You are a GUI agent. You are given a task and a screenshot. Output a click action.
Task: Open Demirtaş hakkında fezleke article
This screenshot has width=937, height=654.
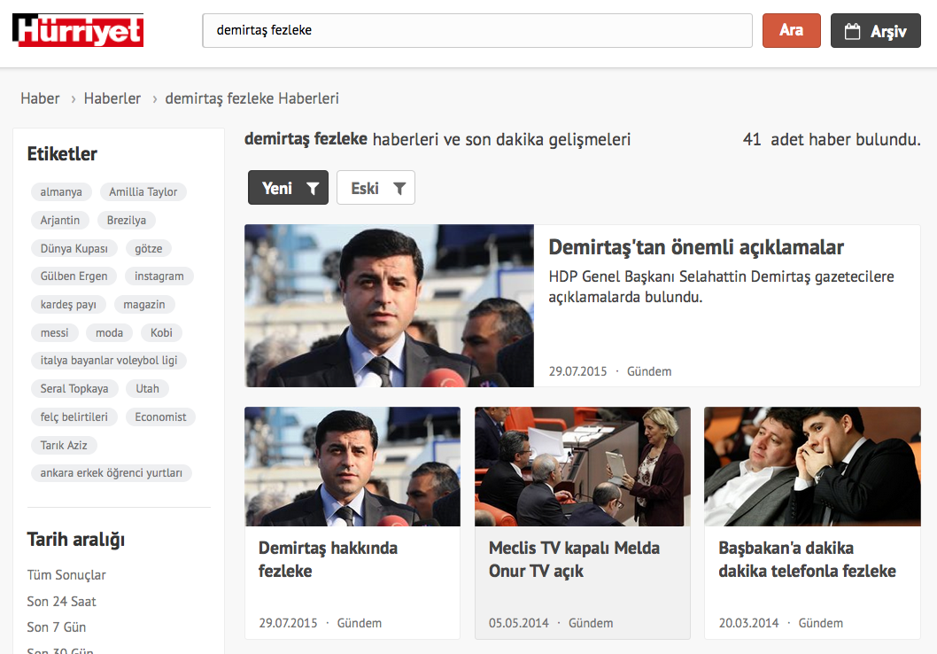pos(328,559)
